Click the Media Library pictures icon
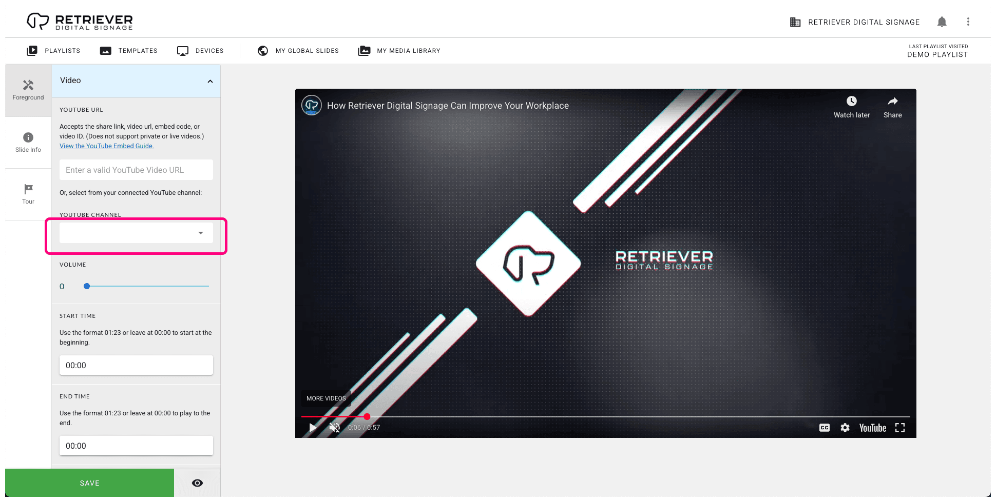Image resolution: width=996 pixels, height=502 pixels. (x=364, y=51)
